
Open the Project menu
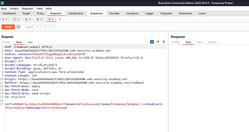[14, 9]
